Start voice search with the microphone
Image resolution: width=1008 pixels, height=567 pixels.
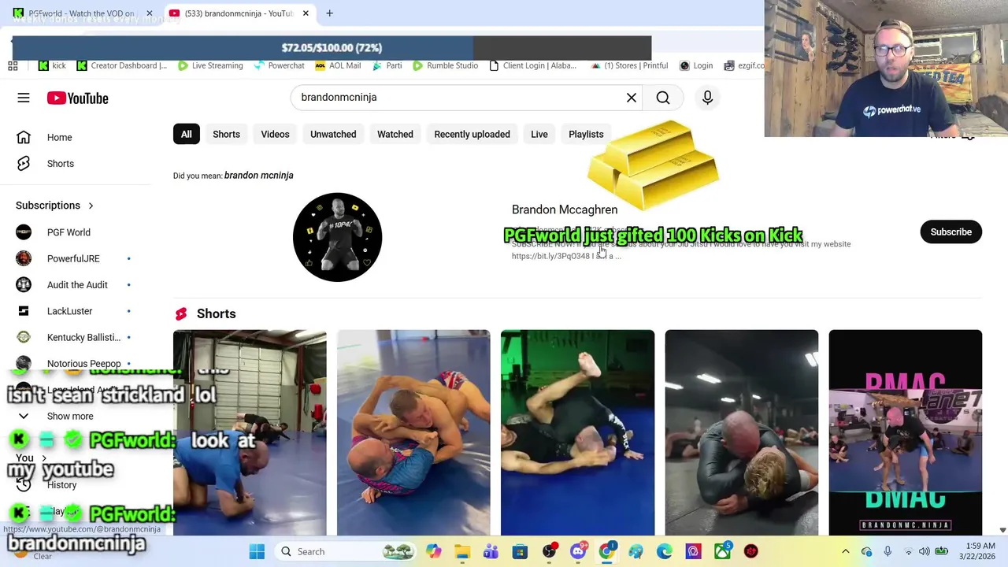[x=707, y=98]
